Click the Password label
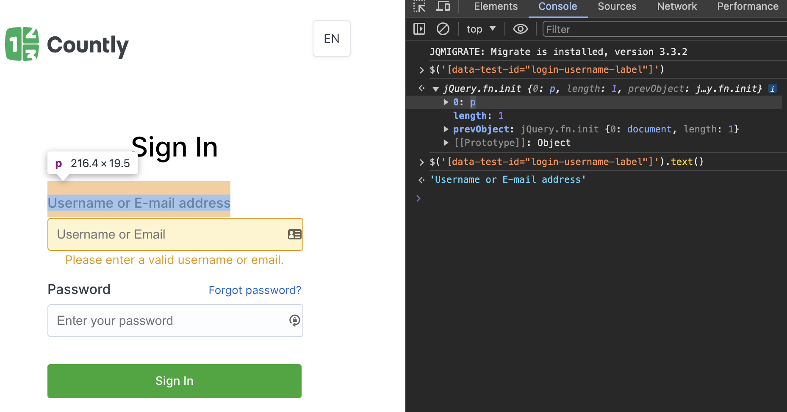 [x=79, y=289]
